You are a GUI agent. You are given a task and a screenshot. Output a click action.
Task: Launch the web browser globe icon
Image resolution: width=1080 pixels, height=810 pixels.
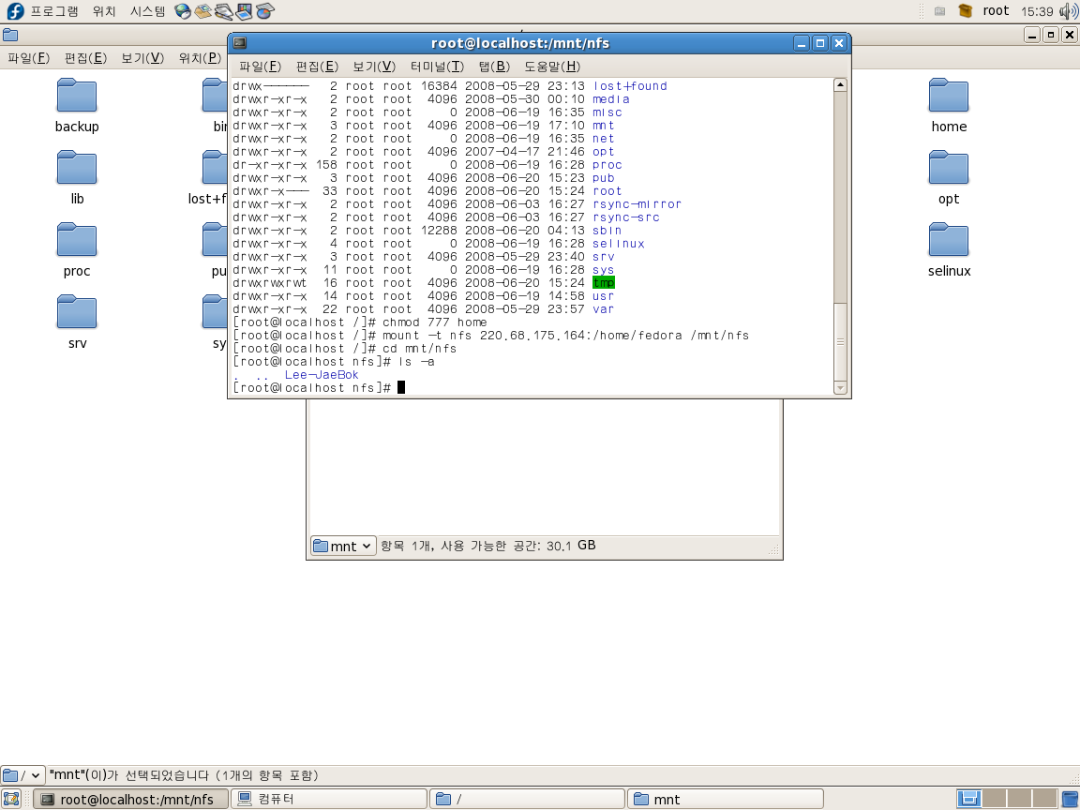(x=183, y=11)
